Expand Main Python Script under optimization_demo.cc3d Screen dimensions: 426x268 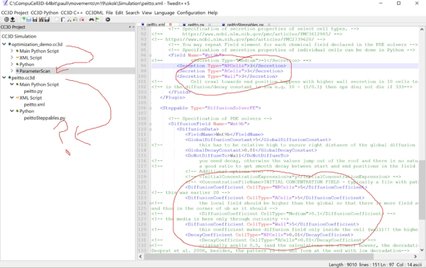12,51
